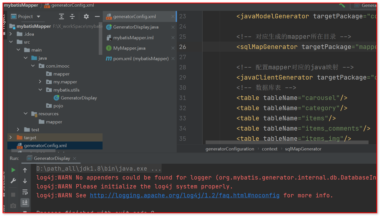Click the camera Dump Threads icon
The height and width of the screenshot is (216, 380).
tap(13, 206)
